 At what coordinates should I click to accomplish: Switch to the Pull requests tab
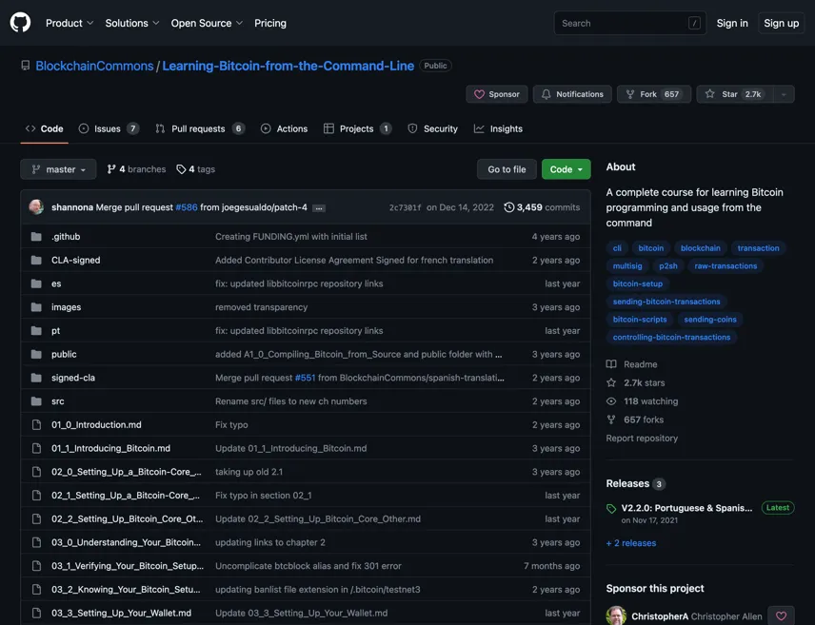pos(200,128)
